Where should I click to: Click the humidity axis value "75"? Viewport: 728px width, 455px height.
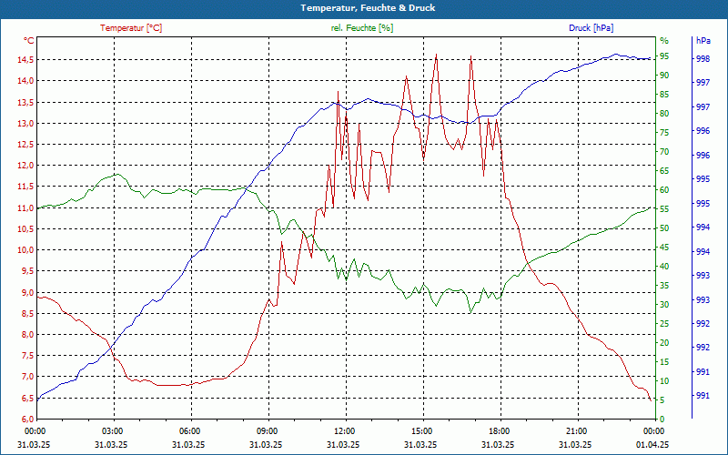[x=664, y=132]
